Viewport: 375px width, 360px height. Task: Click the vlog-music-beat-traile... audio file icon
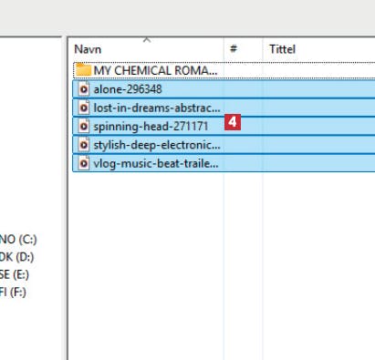click(x=84, y=163)
